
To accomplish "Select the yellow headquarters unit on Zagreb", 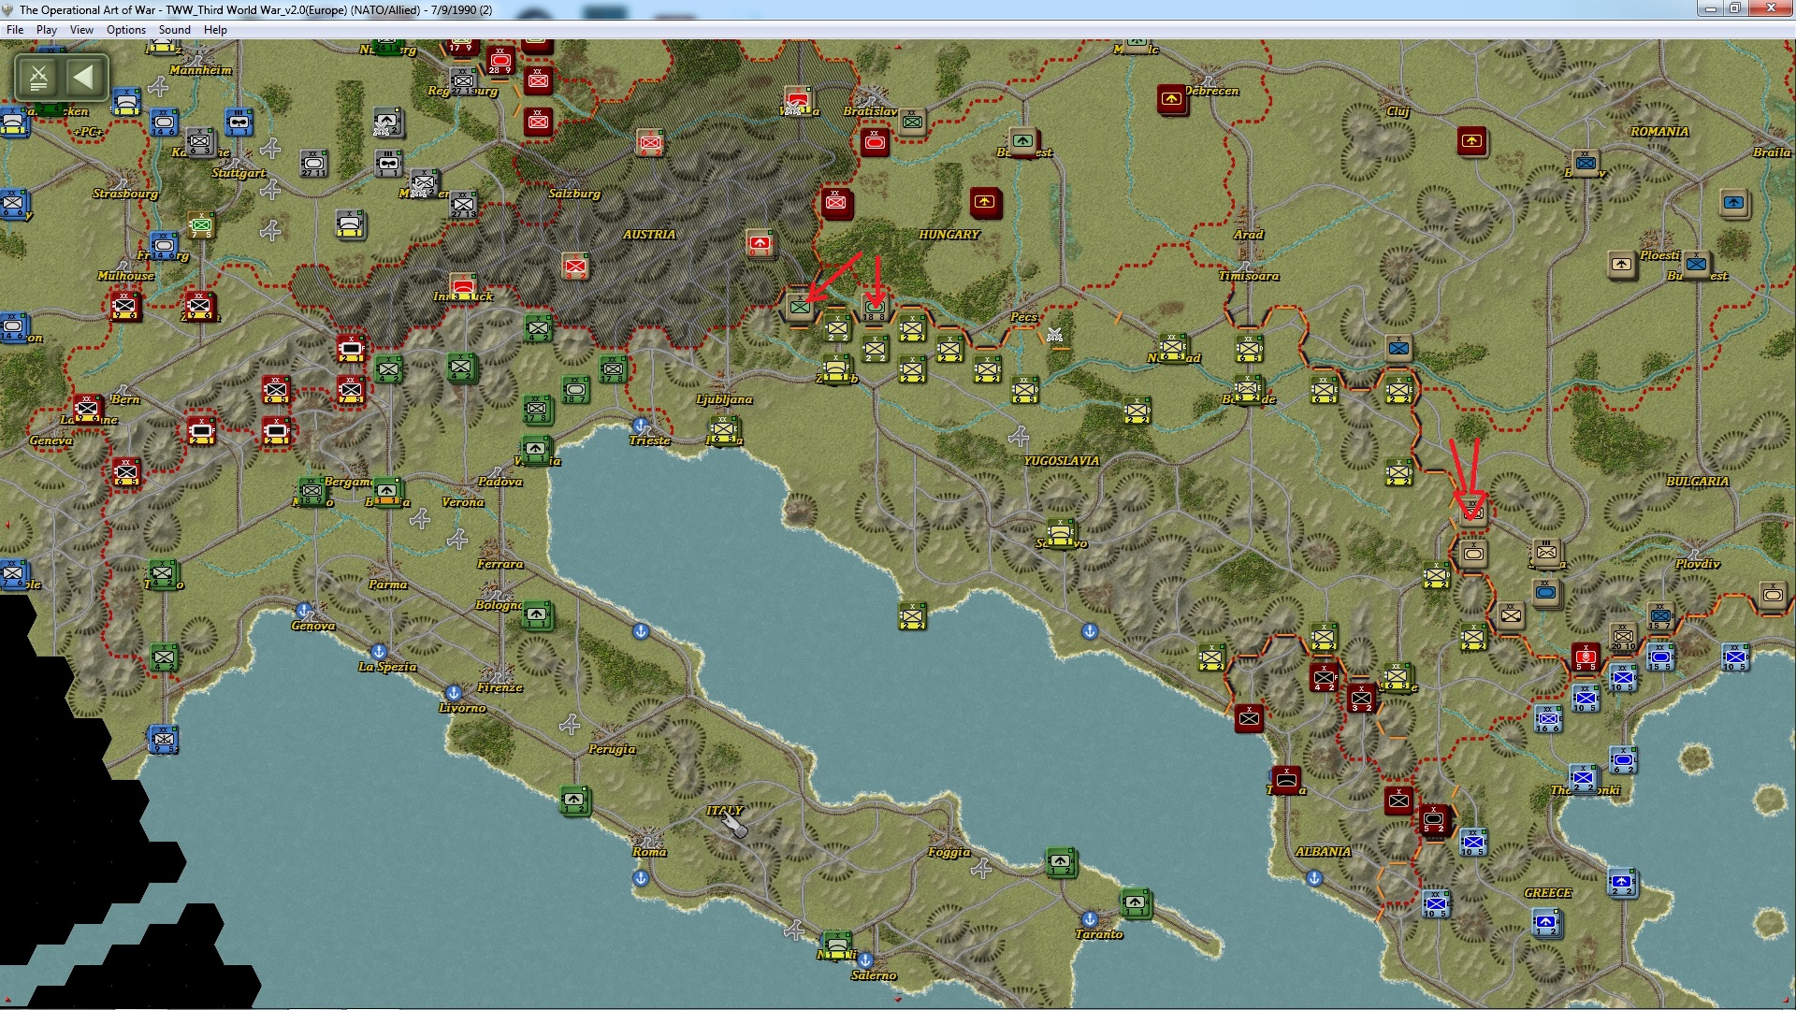I will click(x=836, y=368).
